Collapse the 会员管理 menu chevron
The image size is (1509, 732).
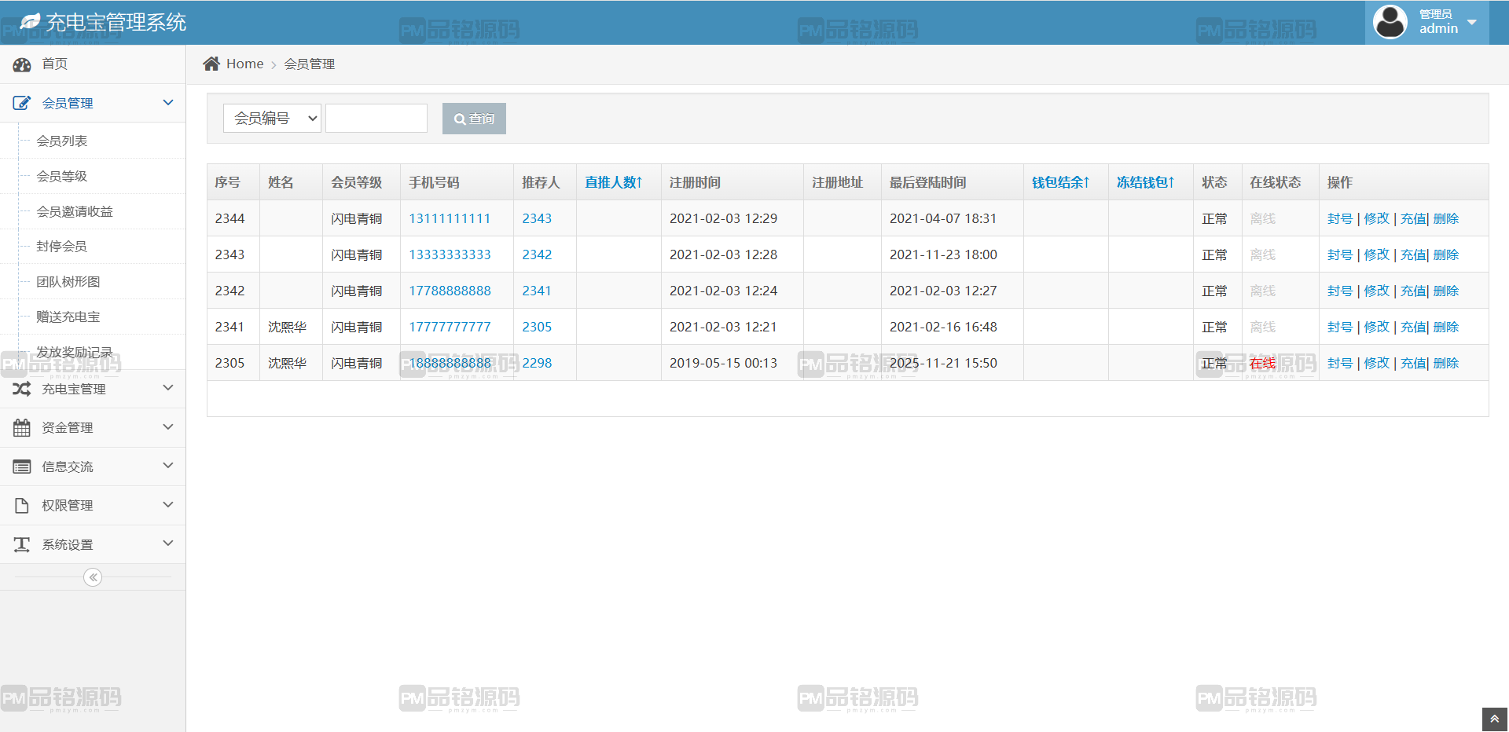coord(168,102)
